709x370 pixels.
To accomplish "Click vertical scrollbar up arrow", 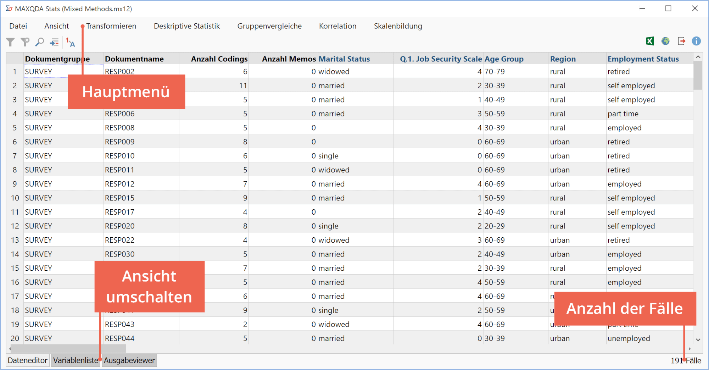I will 698,57.
